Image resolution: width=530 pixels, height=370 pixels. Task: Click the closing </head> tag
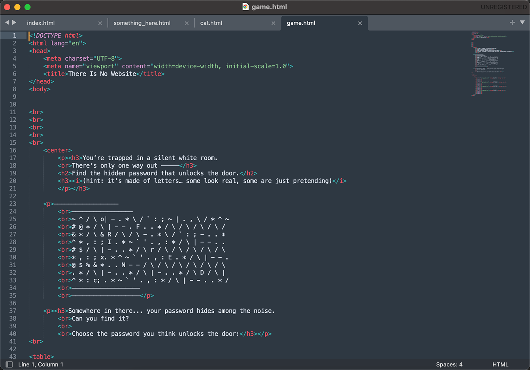click(41, 81)
